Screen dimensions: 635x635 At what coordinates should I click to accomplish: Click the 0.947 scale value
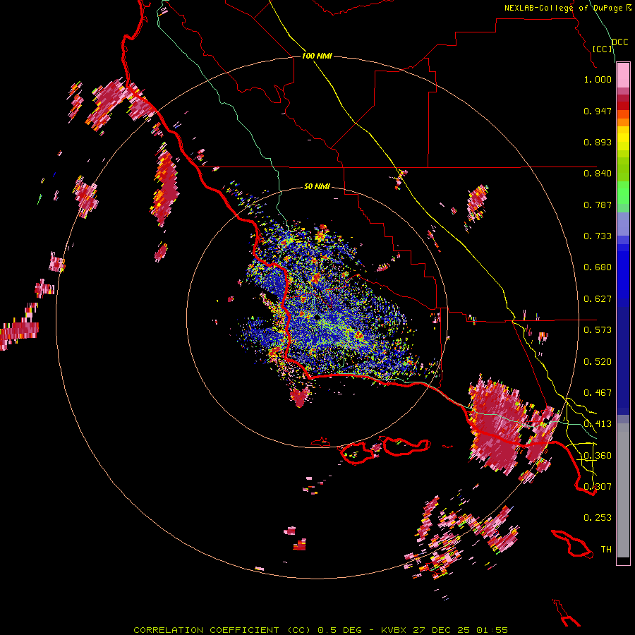pyautogui.click(x=598, y=111)
